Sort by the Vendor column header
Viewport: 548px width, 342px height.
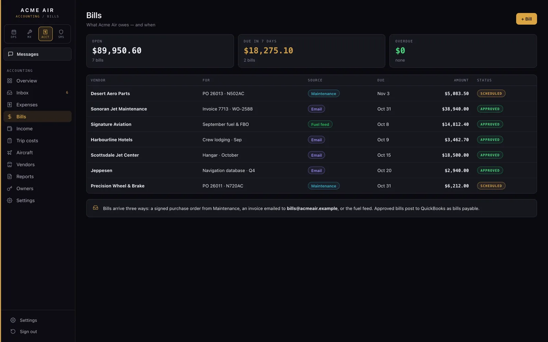[x=98, y=80]
